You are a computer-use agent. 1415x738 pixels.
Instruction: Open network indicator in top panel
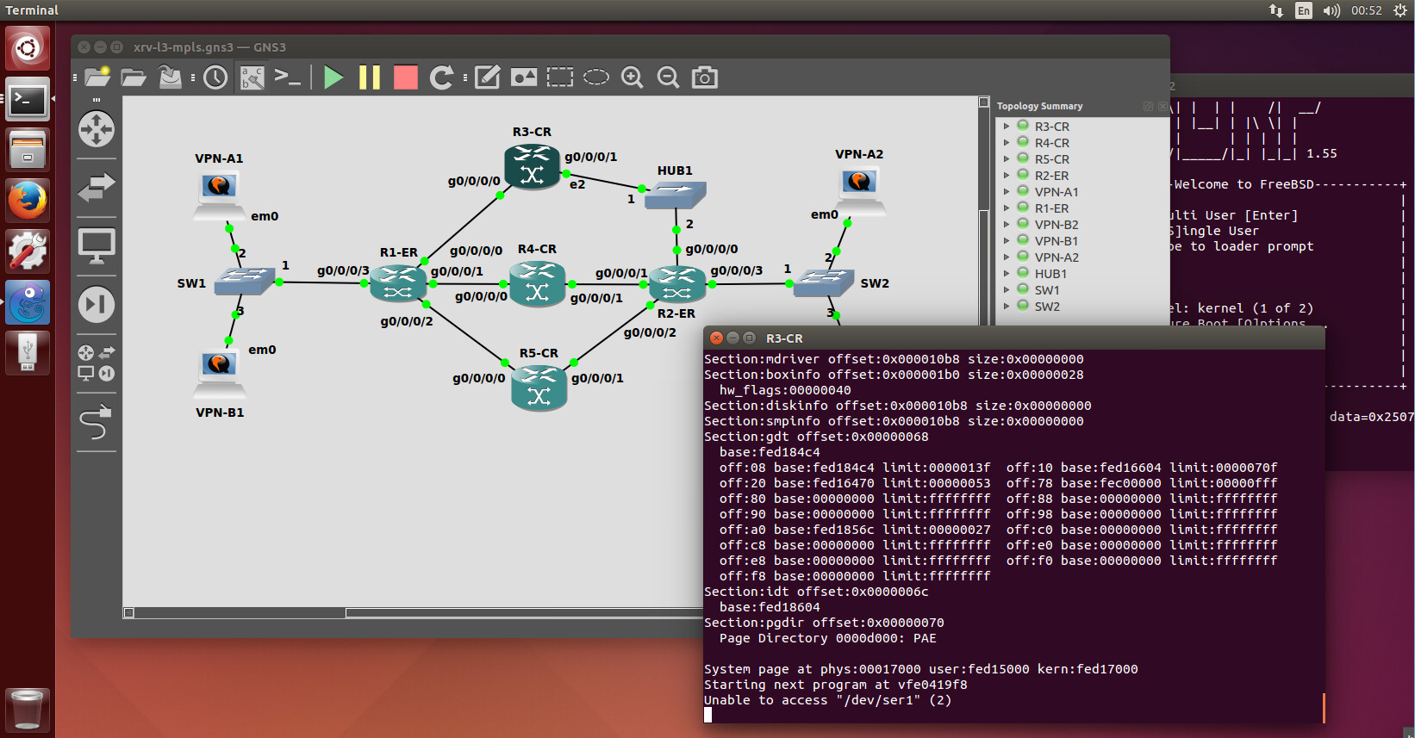(x=1276, y=10)
